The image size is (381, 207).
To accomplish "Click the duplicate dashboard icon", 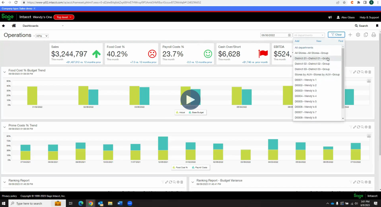I will coord(366,35).
